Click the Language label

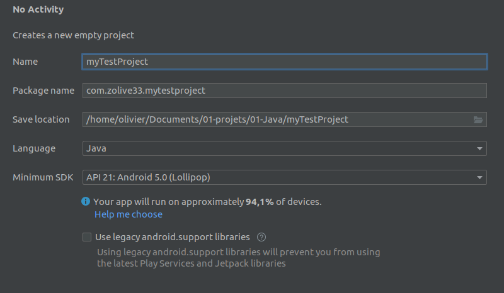click(x=34, y=148)
